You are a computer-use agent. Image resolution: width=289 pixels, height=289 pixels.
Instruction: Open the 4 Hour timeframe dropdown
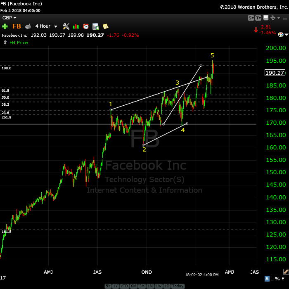coord(46,26)
